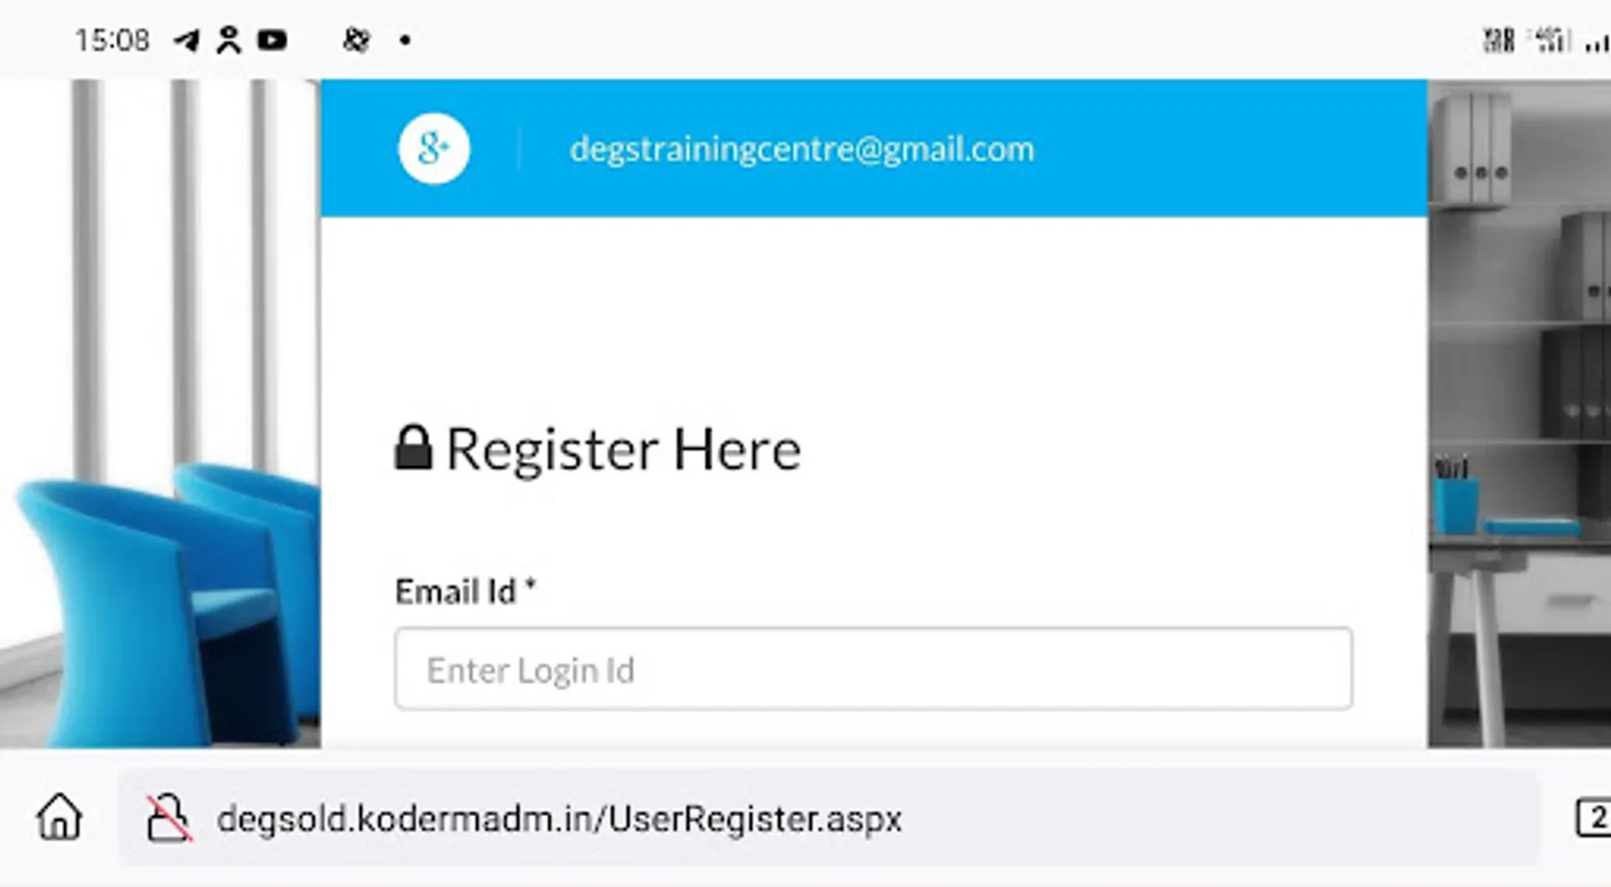Tap the person status bar icon
Screen dimensions: 1611x887
(x=229, y=40)
